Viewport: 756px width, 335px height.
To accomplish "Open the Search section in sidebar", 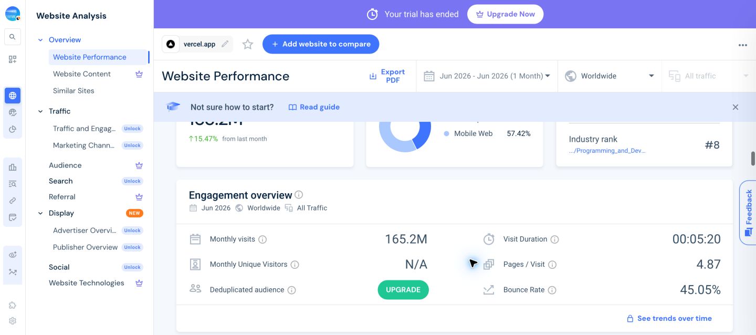I will point(61,181).
